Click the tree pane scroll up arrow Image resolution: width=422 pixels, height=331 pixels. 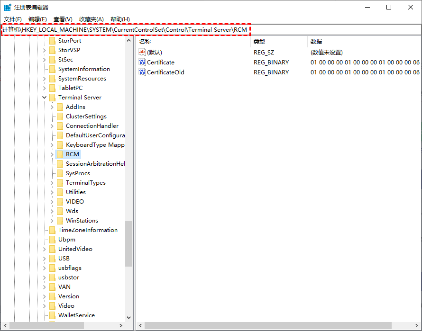(128, 40)
